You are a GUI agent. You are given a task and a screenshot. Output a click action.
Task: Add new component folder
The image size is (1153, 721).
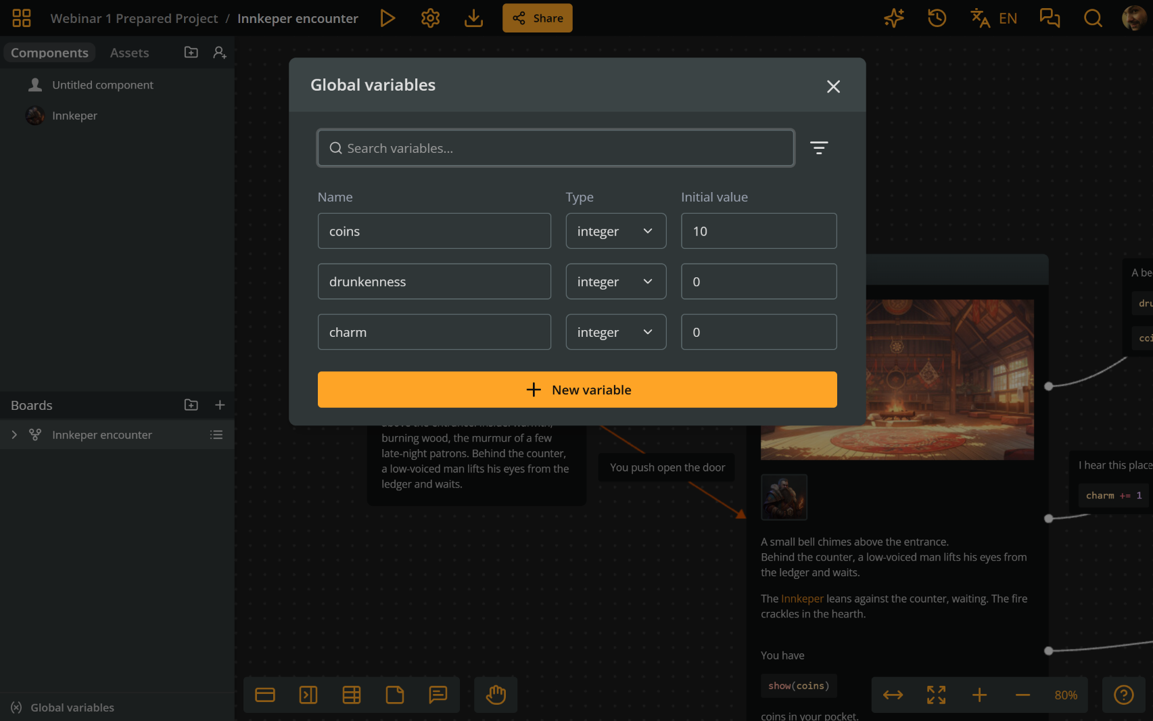pyautogui.click(x=191, y=52)
